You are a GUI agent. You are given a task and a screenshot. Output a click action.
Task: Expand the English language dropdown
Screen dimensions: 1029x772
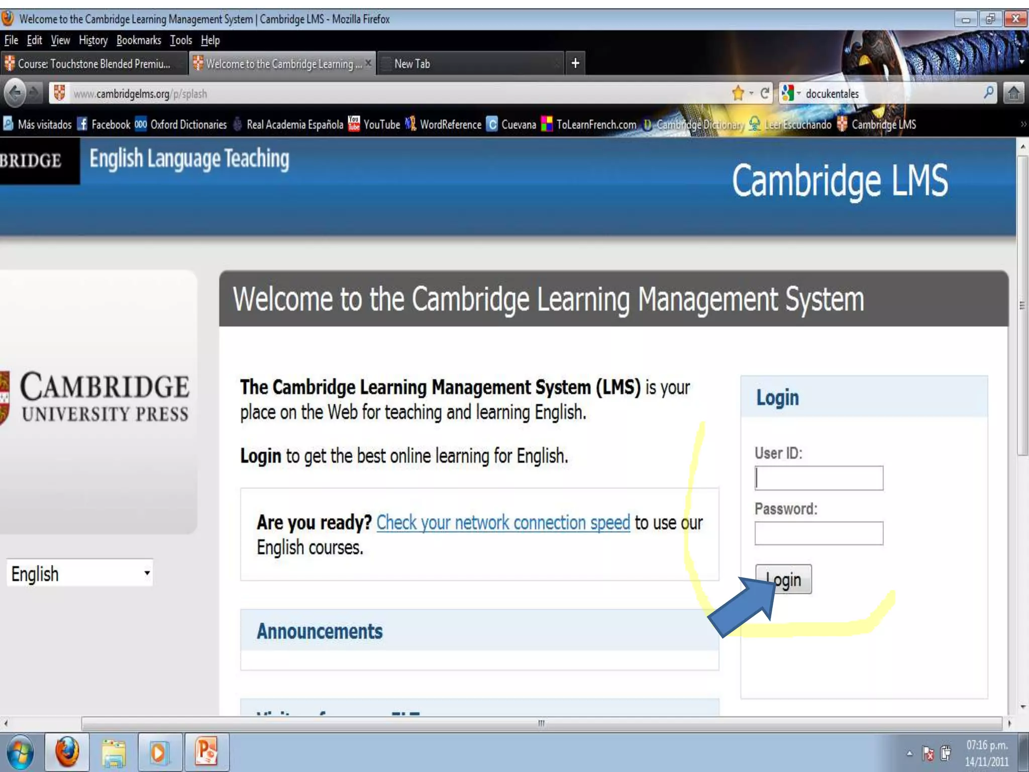pyautogui.click(x=79, y=573)
